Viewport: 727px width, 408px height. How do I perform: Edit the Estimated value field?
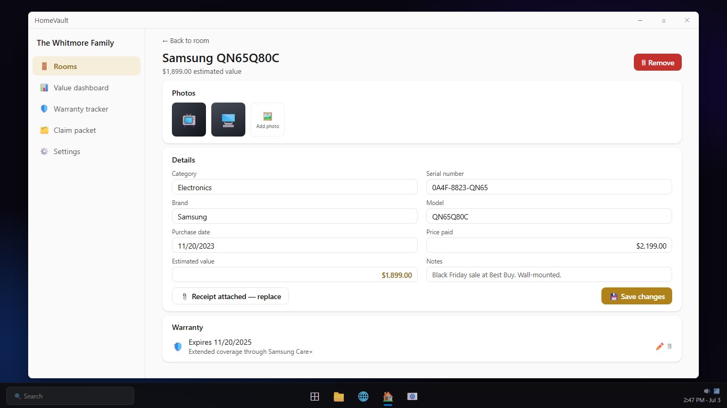click(x=295, y=275)
